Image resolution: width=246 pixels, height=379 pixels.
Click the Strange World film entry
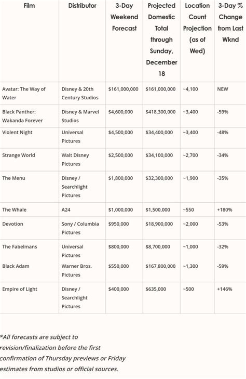pos(19,155)
